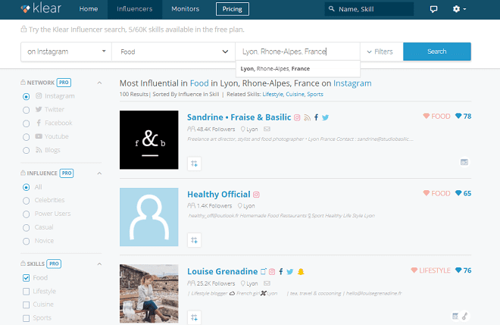Click the blue Search button
Image resolution: width=500 pixels, height=325 pixels.
437,52
